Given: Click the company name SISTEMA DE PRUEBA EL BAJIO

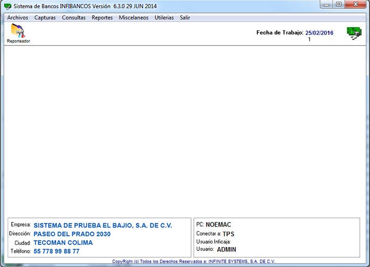Looking at the screenshot, I should click(103, 225).
